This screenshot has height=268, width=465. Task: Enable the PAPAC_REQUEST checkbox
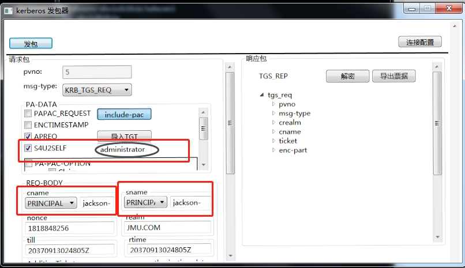[28, 114]
